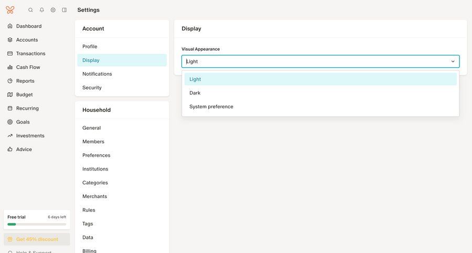Open Advice page label
Image resolution: width=472 pixels, height=253 pixels.
point(24,149)
